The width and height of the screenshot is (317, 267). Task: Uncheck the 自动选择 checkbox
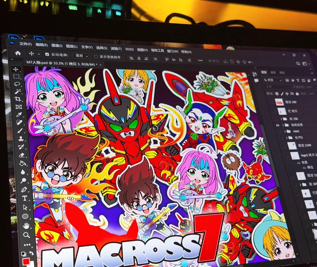tap(47, 54)
